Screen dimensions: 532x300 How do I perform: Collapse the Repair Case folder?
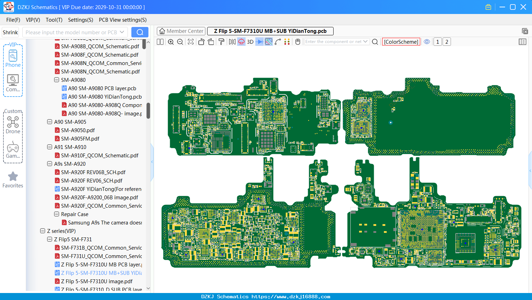(57, 214)
